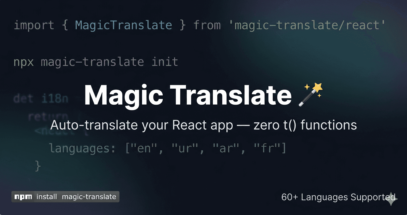The height and width of the screenshot is (215, 407).
Task: Click the "install magic-translate" badge text
Action: 76,197
